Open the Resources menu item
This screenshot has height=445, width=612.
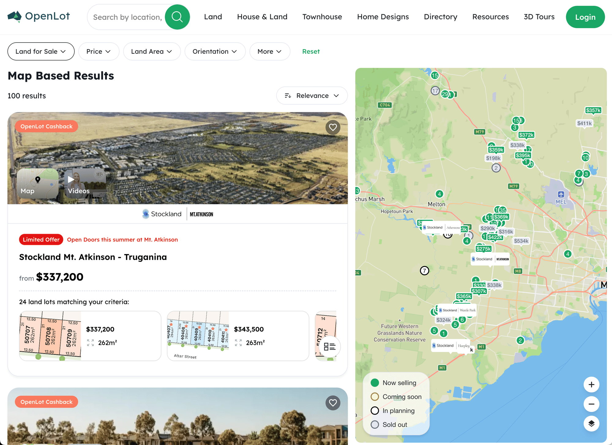pyautogui.click(x=491, y=17)
